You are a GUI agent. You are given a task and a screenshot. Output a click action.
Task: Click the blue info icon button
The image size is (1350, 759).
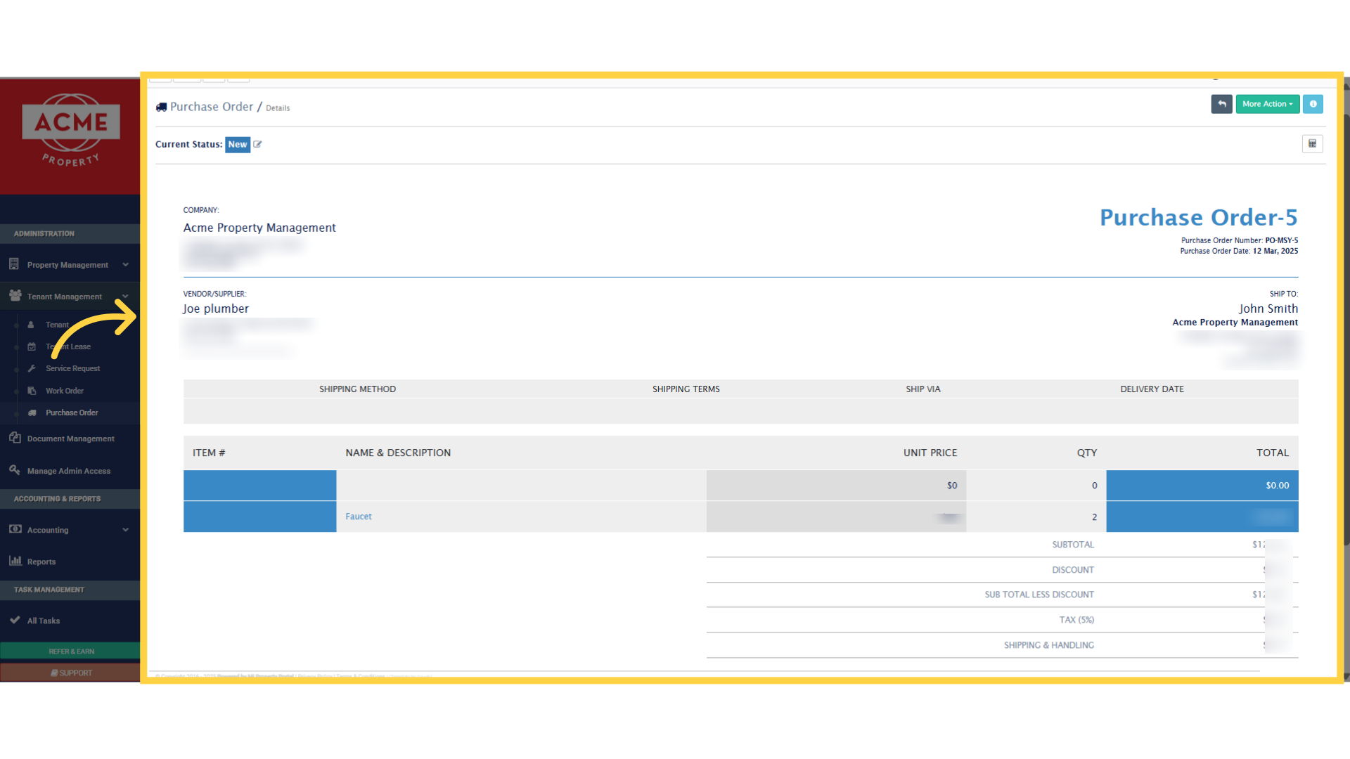pos(1313,104)
